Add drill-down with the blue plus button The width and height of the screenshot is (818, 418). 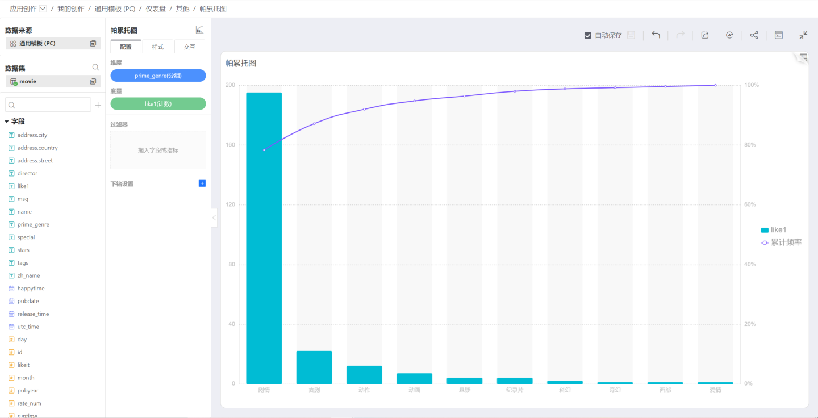click(x=202, y=183)
